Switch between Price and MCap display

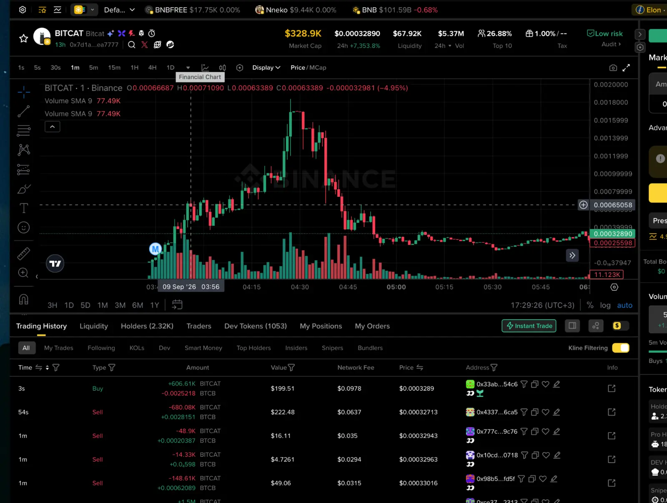tap(308, 68)
